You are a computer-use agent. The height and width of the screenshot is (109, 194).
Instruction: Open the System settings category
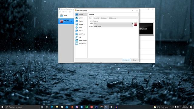tap(81, 18)
